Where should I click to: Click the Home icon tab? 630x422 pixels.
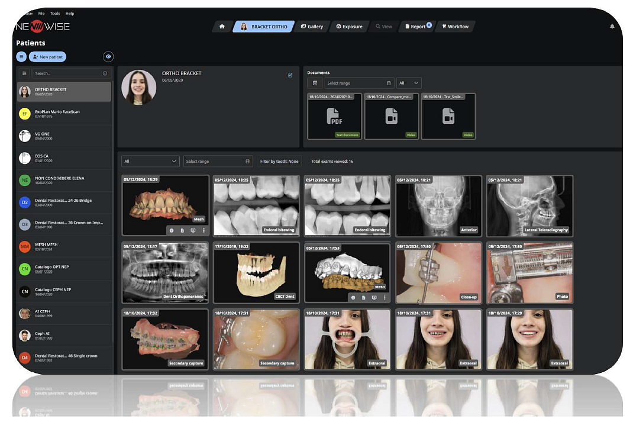pyautogui.click(x=222, y=27)
